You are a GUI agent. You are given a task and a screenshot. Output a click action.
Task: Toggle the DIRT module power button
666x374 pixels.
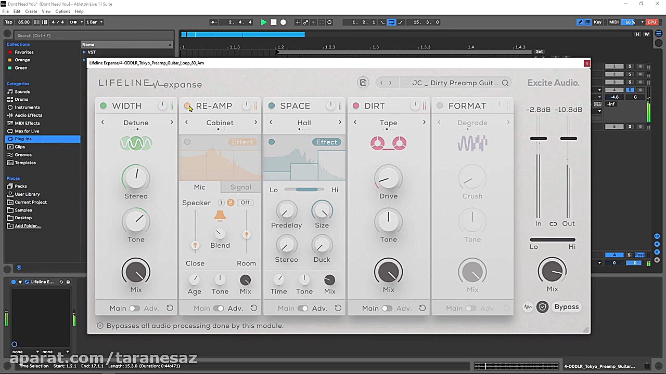pos(356,106)
